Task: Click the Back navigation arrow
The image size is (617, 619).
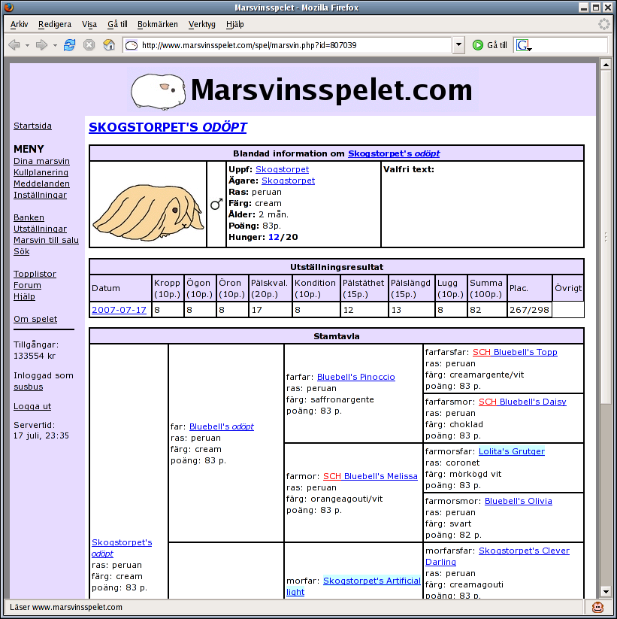Action: [x=14, y=45]
